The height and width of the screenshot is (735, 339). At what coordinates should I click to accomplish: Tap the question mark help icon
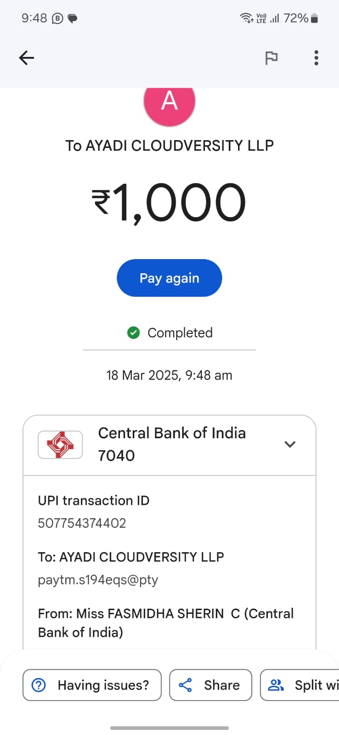(x=39, y=685)
